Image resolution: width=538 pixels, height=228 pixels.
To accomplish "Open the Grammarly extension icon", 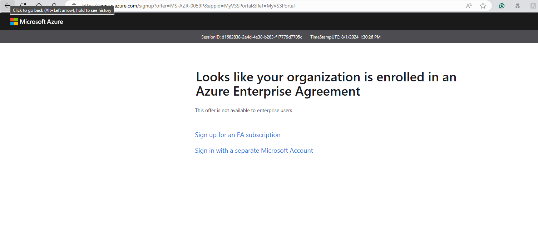I will [x=502, y=6].
